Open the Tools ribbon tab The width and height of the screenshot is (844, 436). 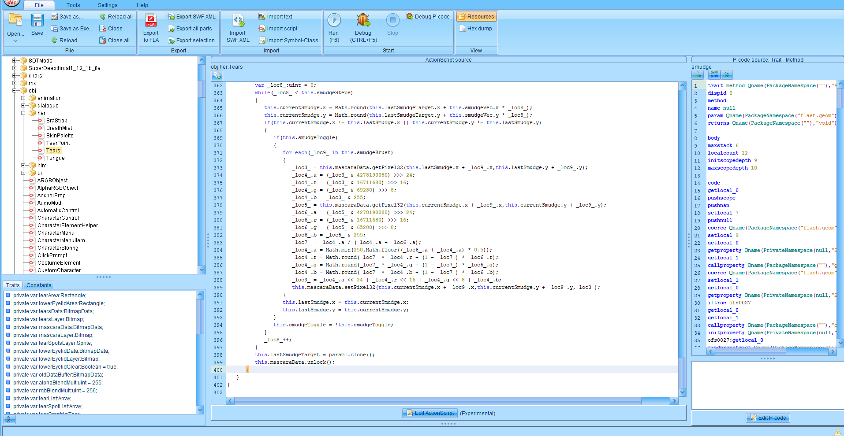(x=73, y=5)
